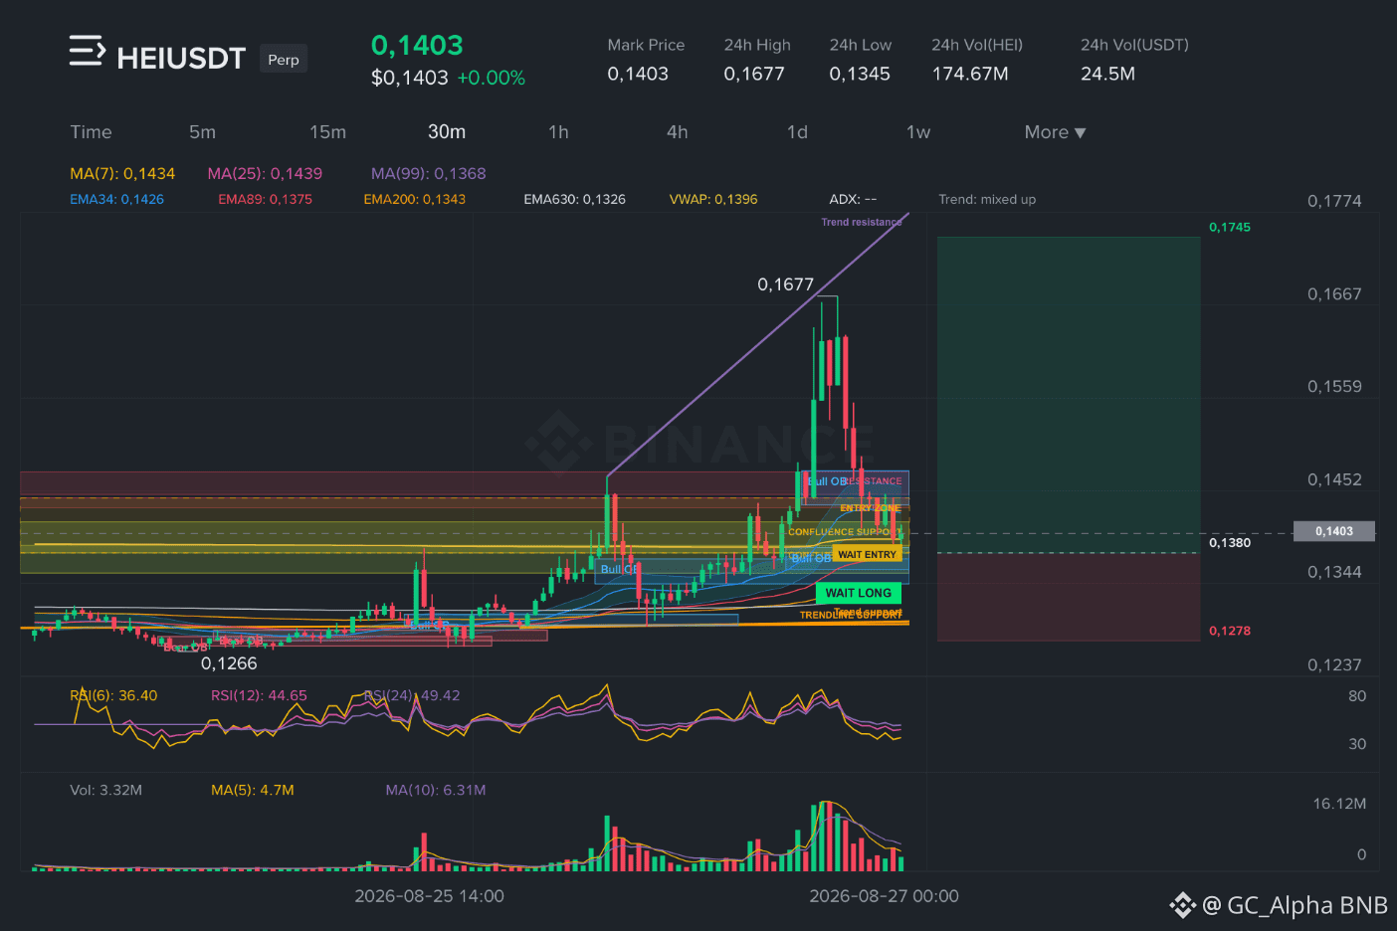The image size is (1397, 931).
Task: Click the EMA89: 0,1375 indicator label
Action: (x=266, y=200)
